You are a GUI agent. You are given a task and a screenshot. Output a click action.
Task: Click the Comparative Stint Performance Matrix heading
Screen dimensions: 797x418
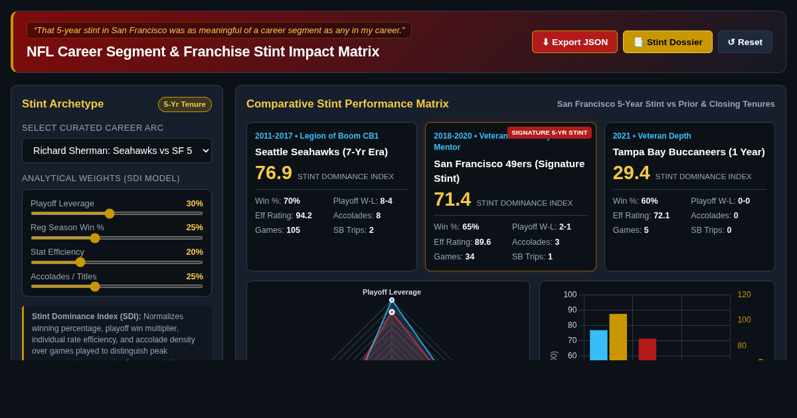coord(347,104)
